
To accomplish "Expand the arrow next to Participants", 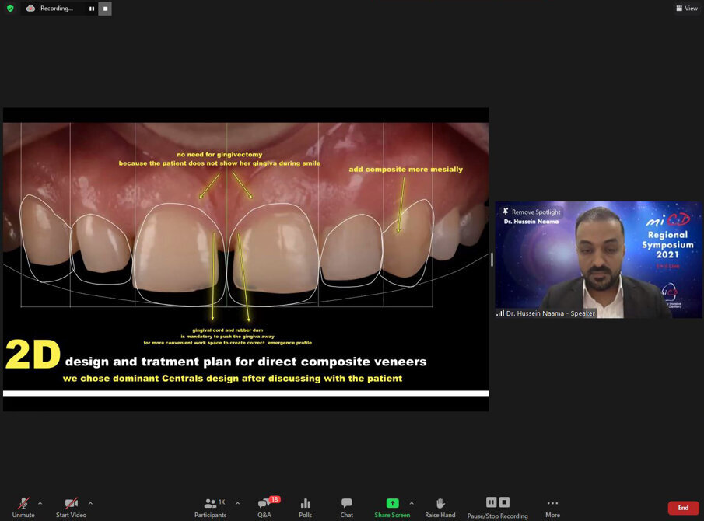I will [237, 503].
